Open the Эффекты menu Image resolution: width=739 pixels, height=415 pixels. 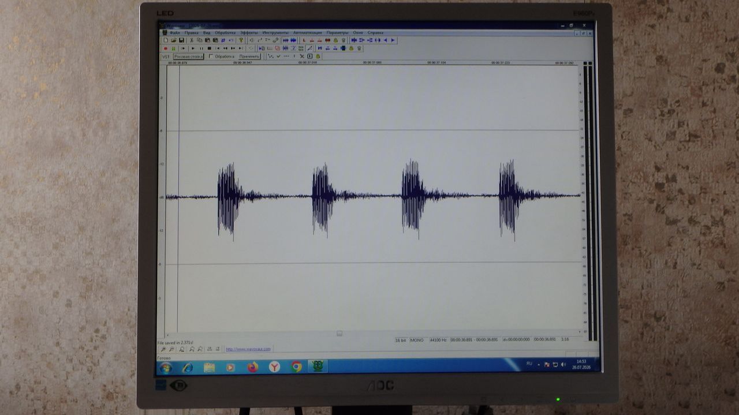pyautogui.click(x=249, y=33)
